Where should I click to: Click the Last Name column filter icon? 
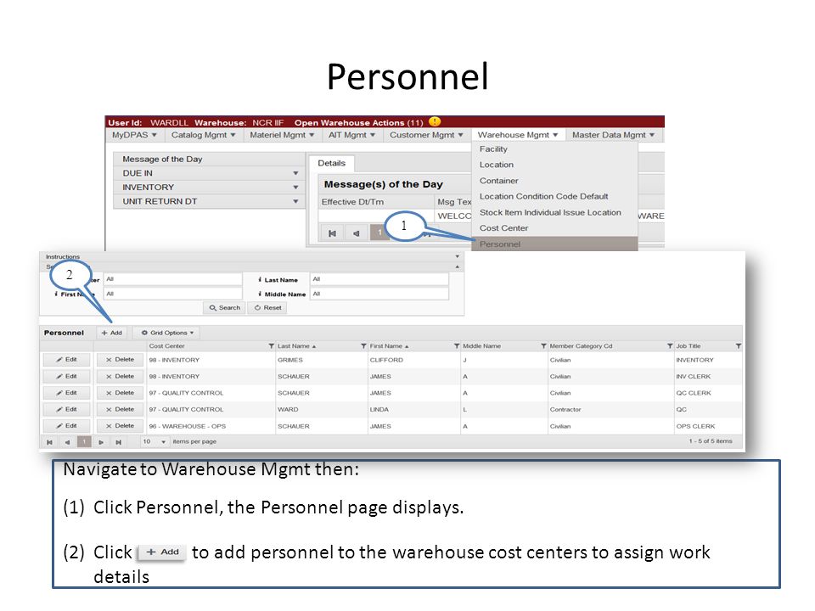tap(363, 346)
